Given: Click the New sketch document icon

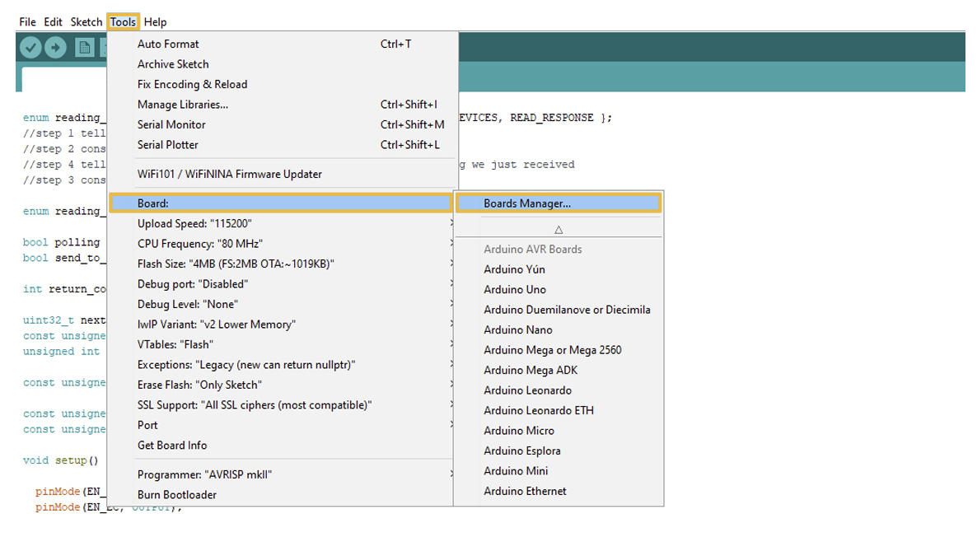Looking at the screenshot, I should (84, 47).
